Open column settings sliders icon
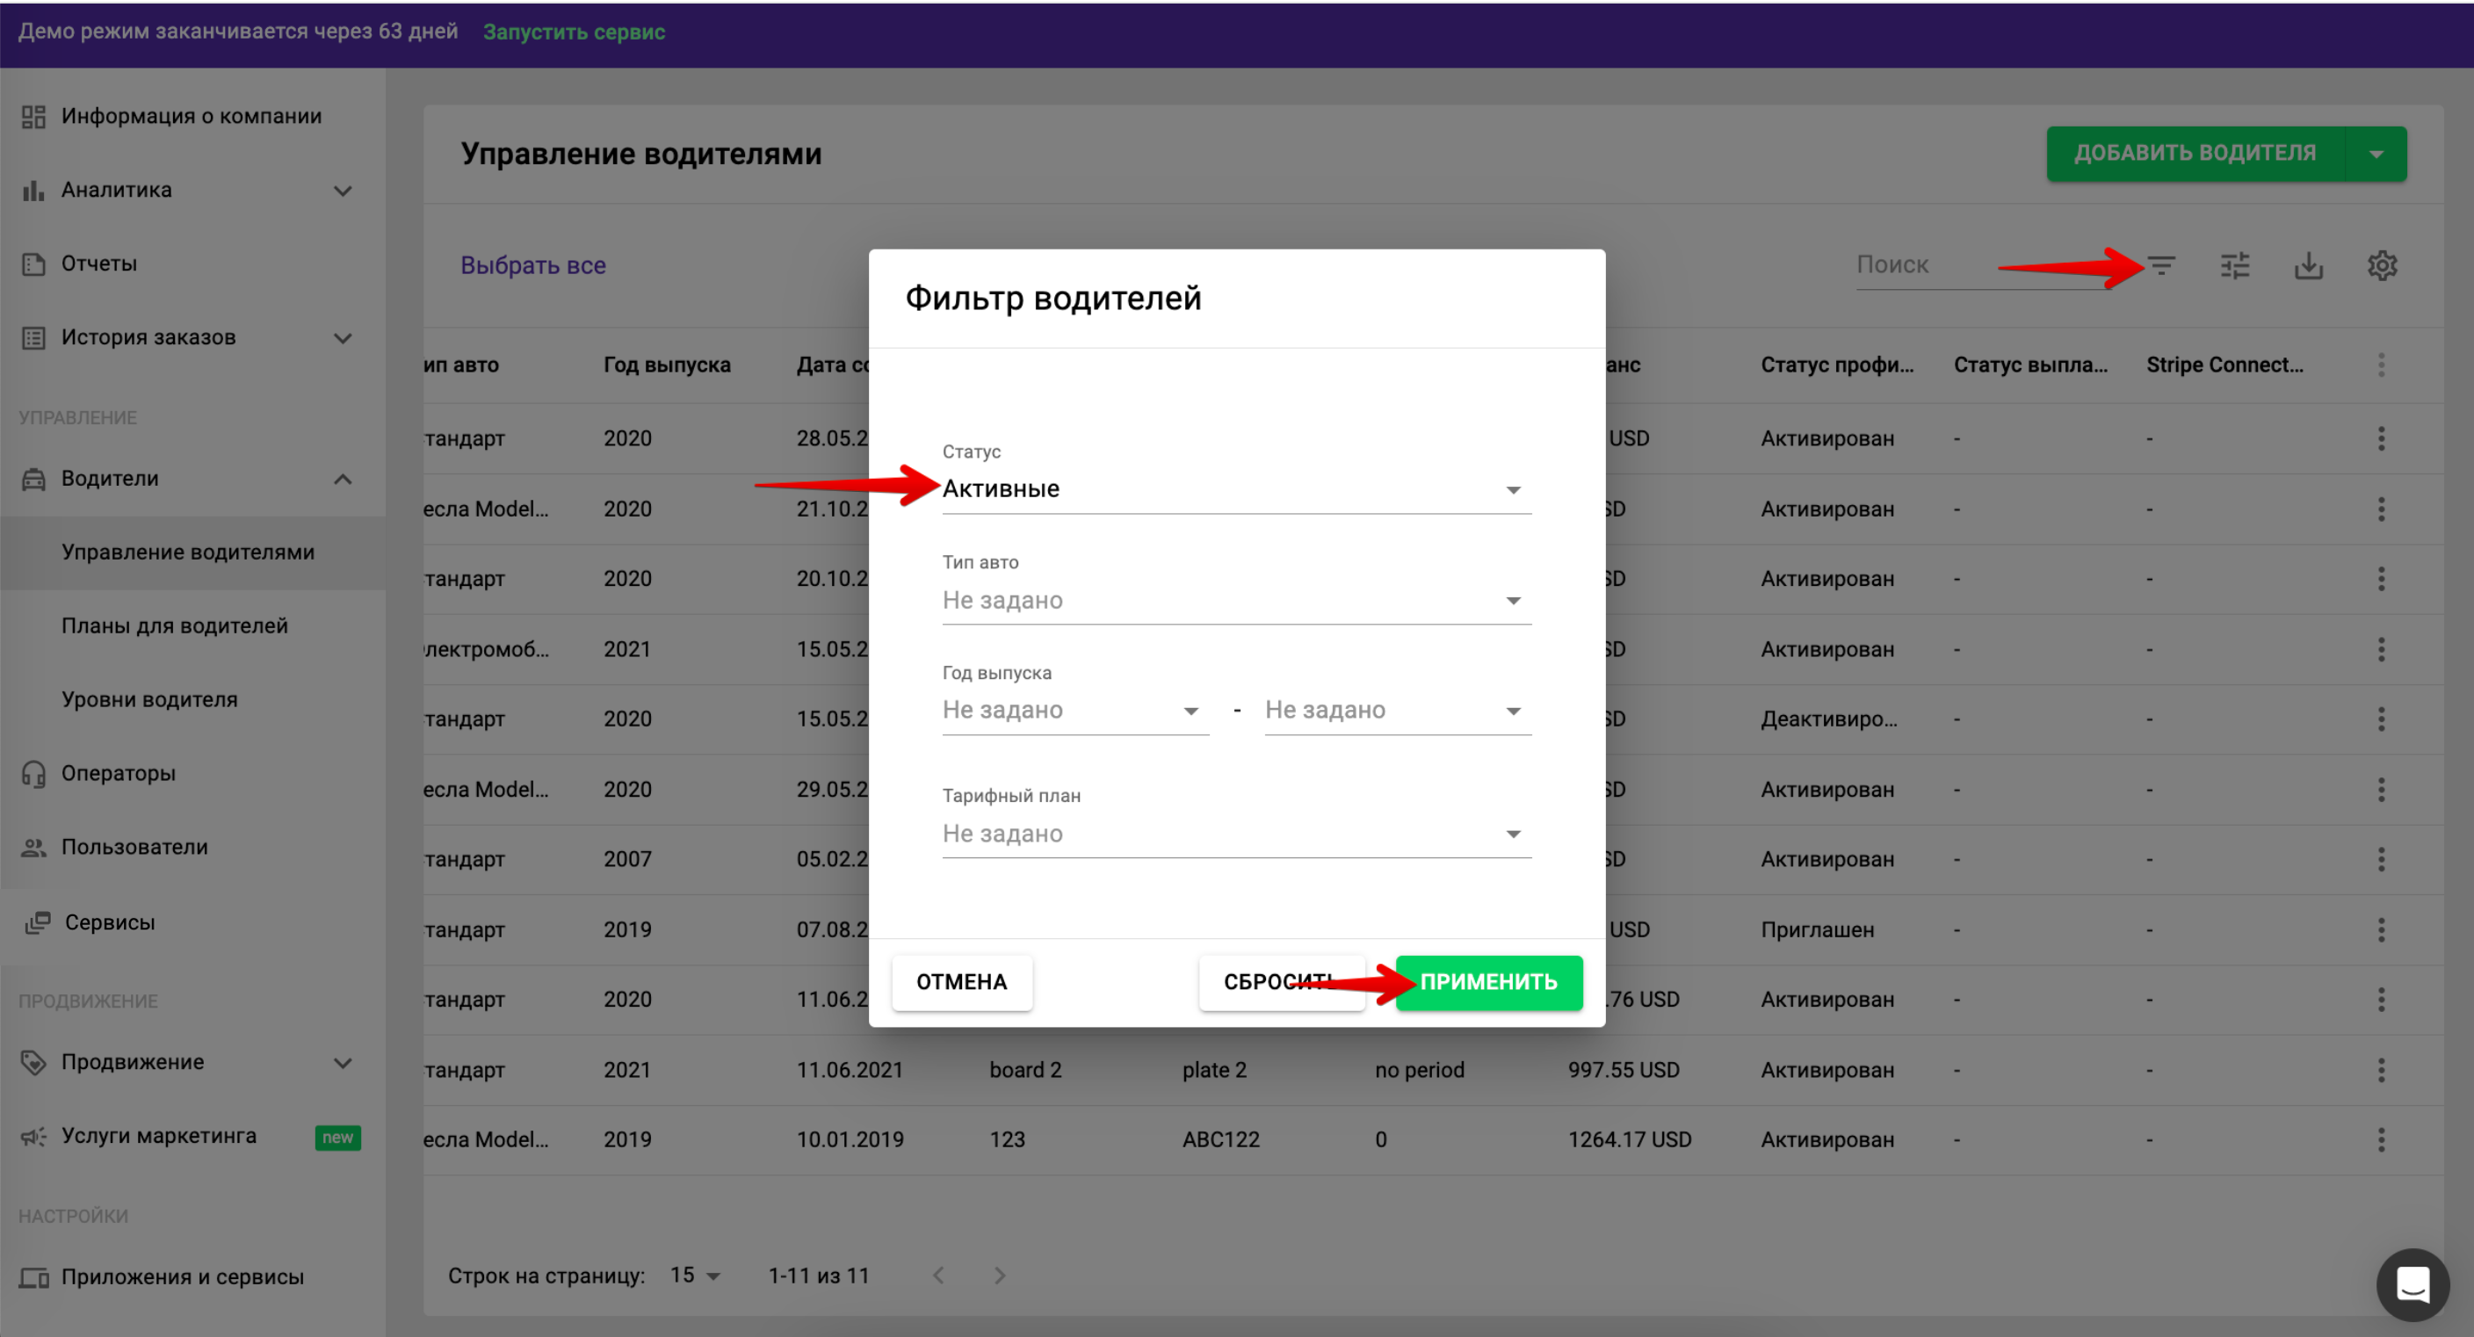The width and height of the screenshot is (2474, 1337). [x=2235, y=265]
